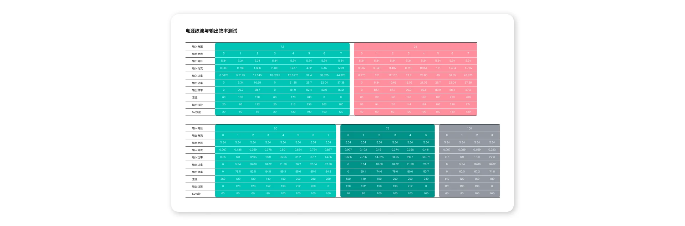
Task: Click the 50 input voltage header cell
Action: click(x=275, y=128)
